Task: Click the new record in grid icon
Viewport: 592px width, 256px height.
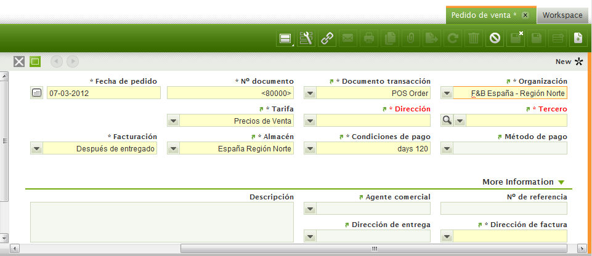Action: (558, 38)
